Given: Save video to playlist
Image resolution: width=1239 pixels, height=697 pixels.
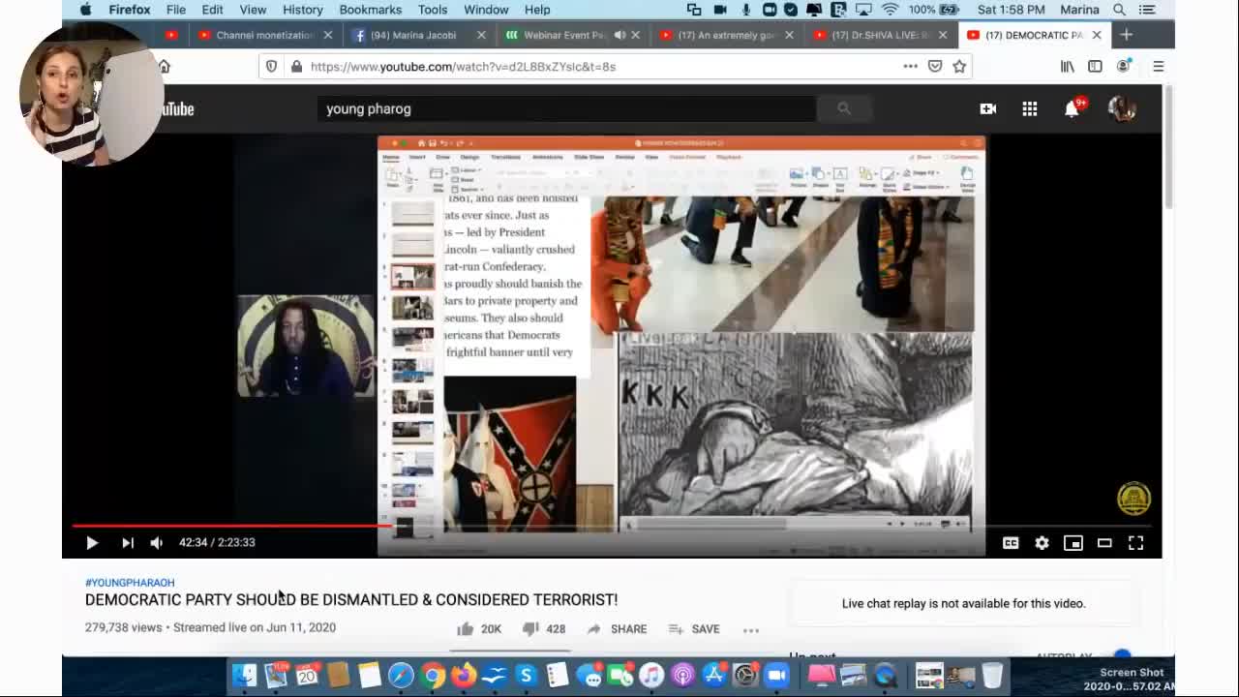Looking at the screenshot, I should (694, 629).
